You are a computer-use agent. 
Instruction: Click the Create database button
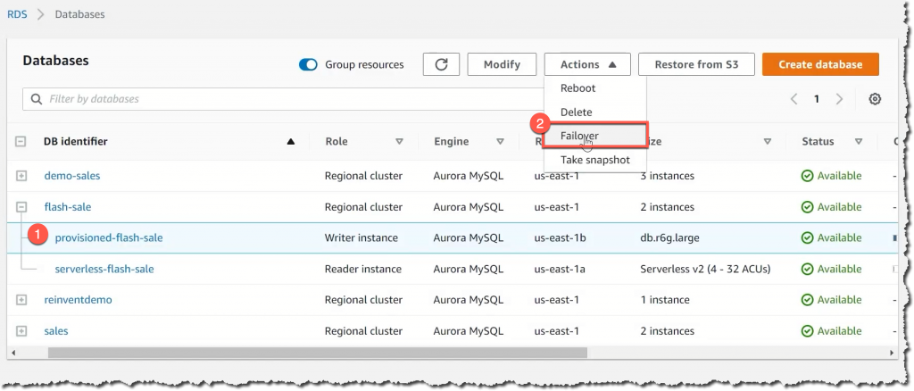820,64
